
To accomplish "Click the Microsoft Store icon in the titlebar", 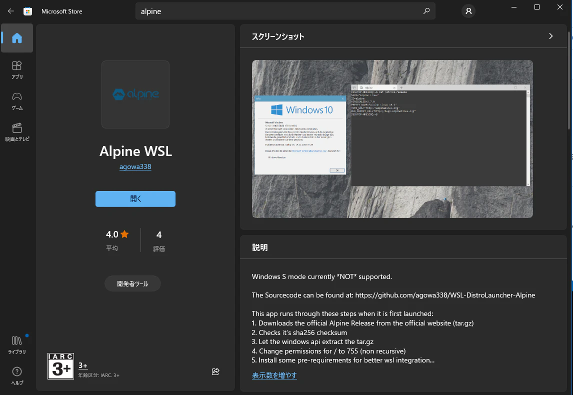I will point(28,10).
